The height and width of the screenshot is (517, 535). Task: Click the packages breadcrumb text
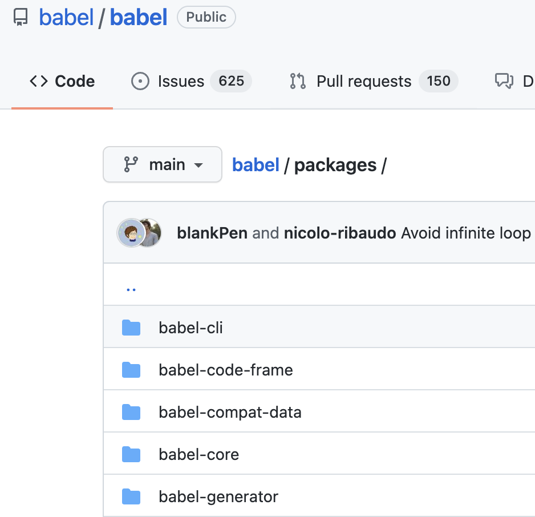(x=335, y=165)
